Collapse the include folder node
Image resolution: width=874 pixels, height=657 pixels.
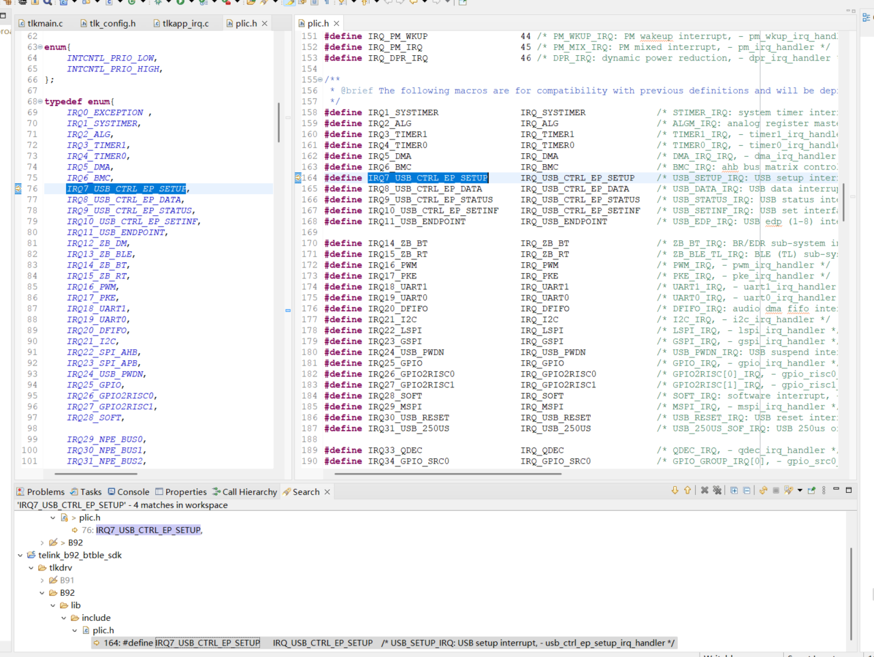point(64,618)
